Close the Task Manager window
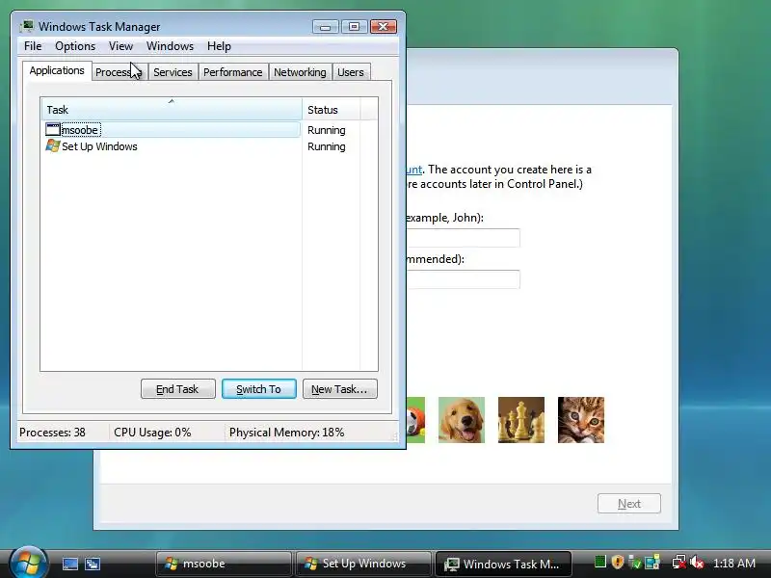Screen dimensions: 771x578 click(384, 27)
